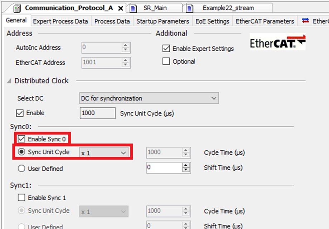Image resolution: width=329 pixels, height=229 pixels.
Task: Open the Startup Parameters tab
Action: pos(163,21)
